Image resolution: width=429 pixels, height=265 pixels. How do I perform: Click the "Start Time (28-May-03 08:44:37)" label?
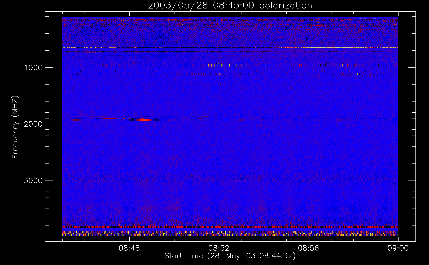[230, 256]
